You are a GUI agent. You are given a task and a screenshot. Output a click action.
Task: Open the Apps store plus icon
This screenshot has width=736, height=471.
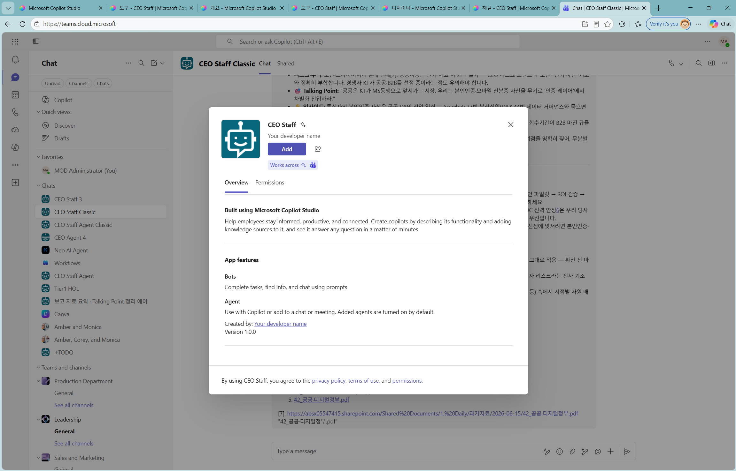[15, 183]
